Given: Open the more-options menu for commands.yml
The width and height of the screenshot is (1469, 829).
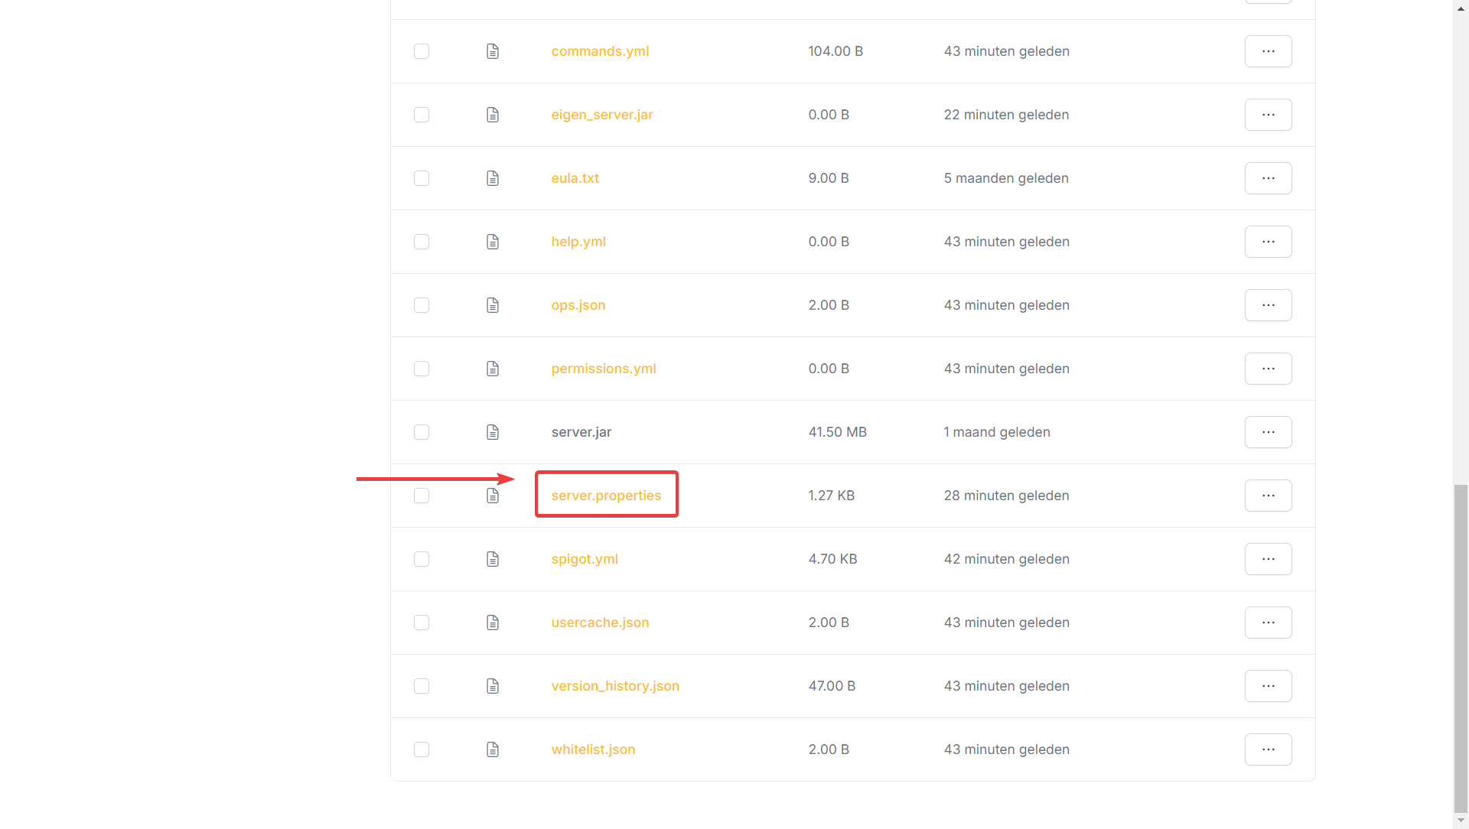Looking at the screenshot, I should pyautogui.click(x=1268, y=51).
